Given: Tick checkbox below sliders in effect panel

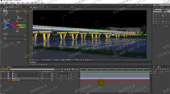Looking at the screenshot, I should (16, 42).
